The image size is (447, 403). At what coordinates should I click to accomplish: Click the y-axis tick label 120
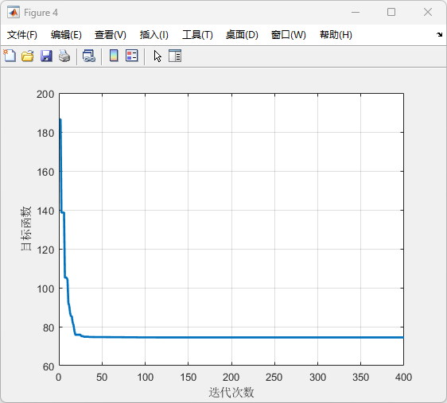tap(45, 250)
